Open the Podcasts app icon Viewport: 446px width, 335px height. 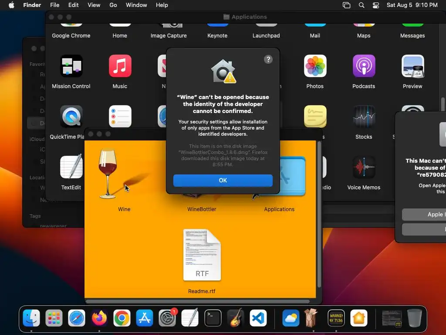(364, 66)
